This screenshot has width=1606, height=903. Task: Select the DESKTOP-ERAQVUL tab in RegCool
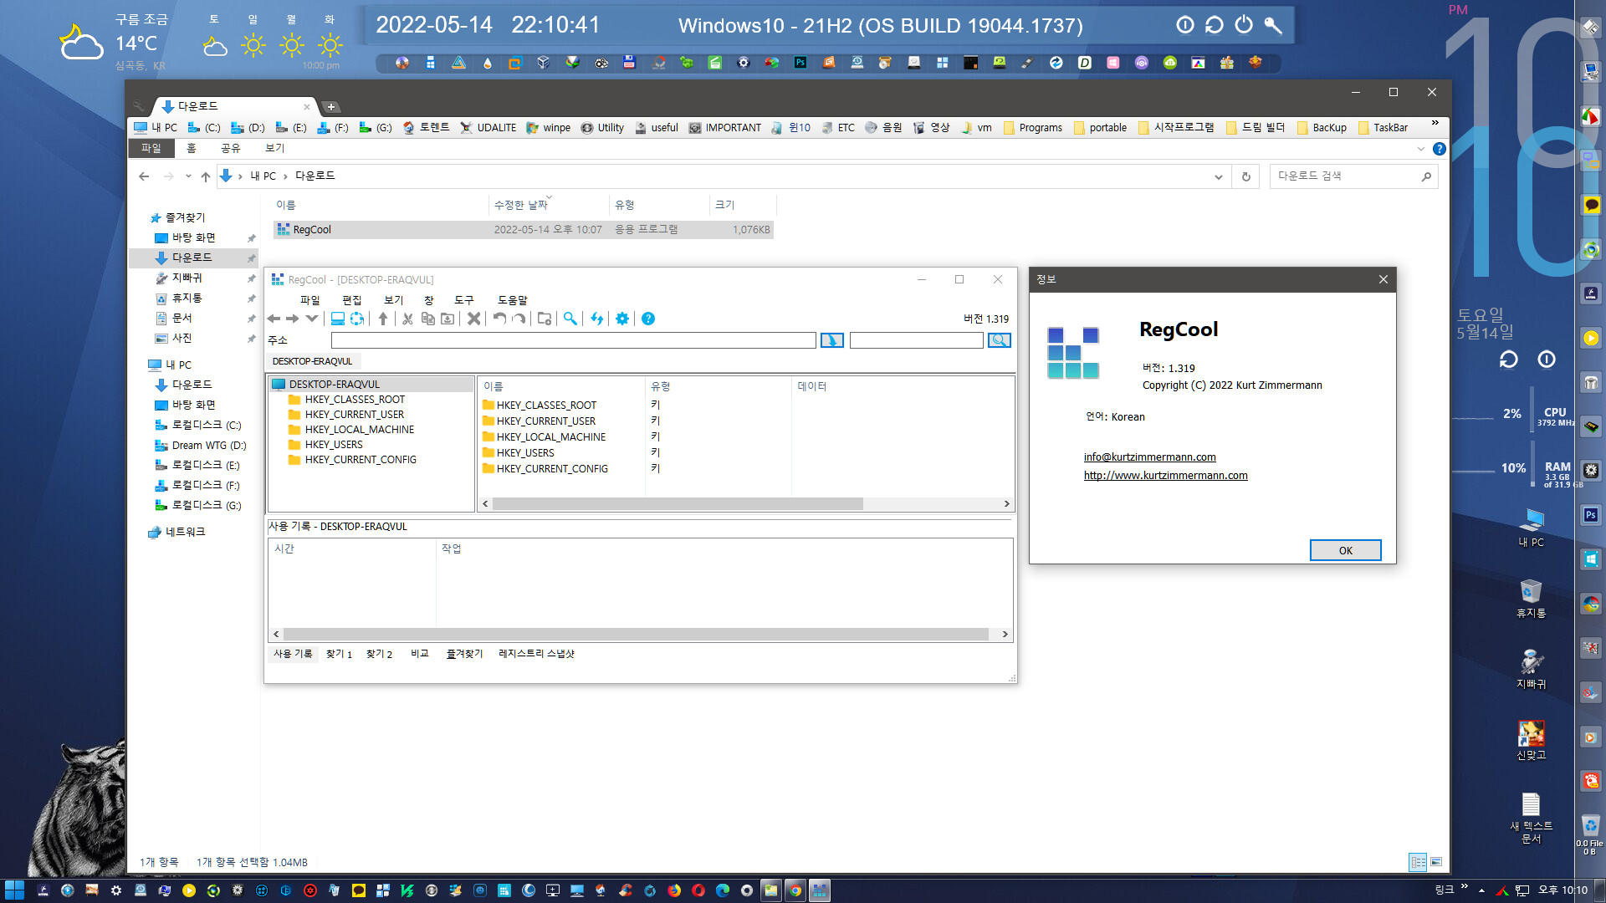pyautogui.click(x=313, y=361)
